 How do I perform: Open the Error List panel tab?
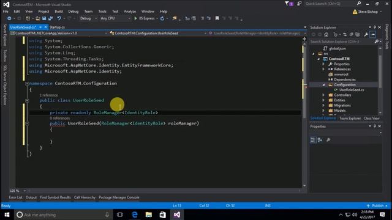tap(15, 197)
